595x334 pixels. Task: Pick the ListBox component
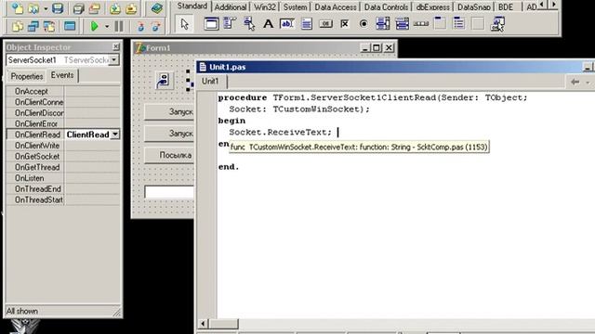point(383,24)
